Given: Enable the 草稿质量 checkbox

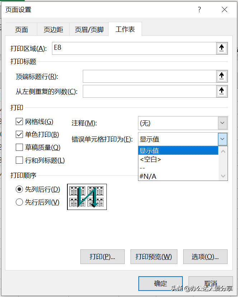Looking at the screenshot, I should point(19,147).
